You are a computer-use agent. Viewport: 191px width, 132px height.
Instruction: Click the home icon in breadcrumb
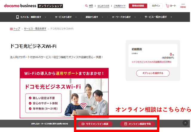(11, 29)
